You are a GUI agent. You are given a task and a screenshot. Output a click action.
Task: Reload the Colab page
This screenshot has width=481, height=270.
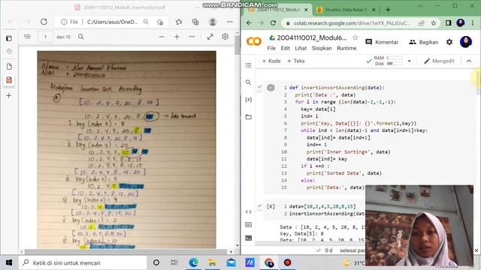click(273, 23)
